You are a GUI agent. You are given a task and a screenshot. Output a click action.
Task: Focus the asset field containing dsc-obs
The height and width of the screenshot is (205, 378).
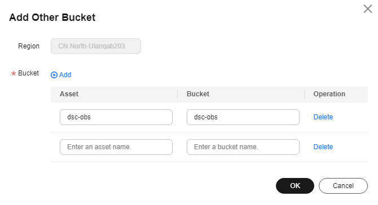pos(116,117)
